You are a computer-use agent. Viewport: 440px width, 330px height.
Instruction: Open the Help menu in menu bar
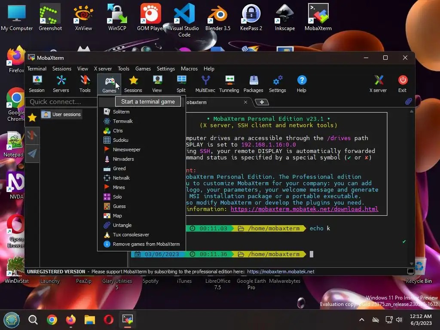coord(209,69)
